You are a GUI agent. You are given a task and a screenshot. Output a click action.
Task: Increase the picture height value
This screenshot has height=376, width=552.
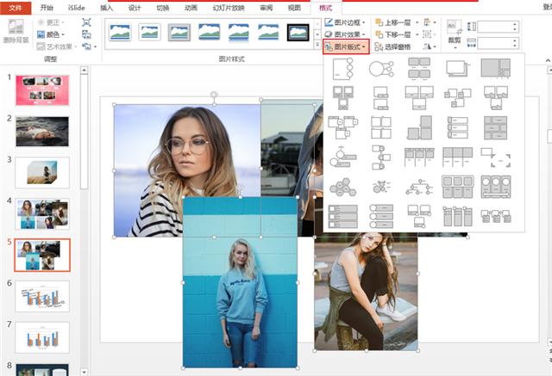click(x=515, y=24)
